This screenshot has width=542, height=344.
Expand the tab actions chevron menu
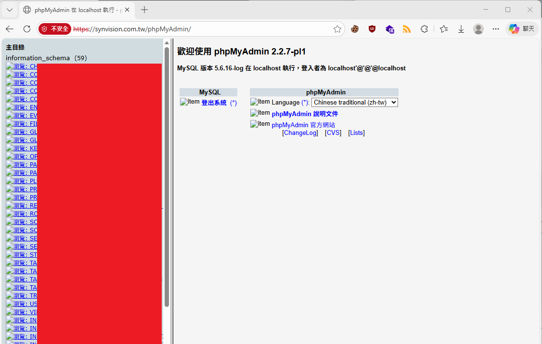10,10
